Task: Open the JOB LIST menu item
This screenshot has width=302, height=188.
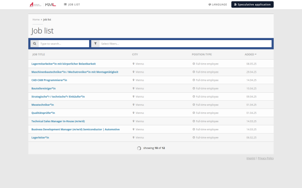Action: pos(72,5)
